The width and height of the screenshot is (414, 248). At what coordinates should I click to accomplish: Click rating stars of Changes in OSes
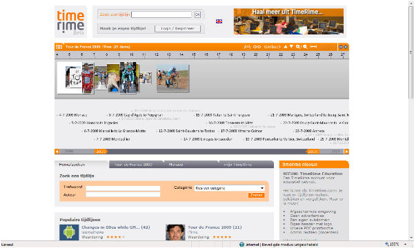pos(116,237)
